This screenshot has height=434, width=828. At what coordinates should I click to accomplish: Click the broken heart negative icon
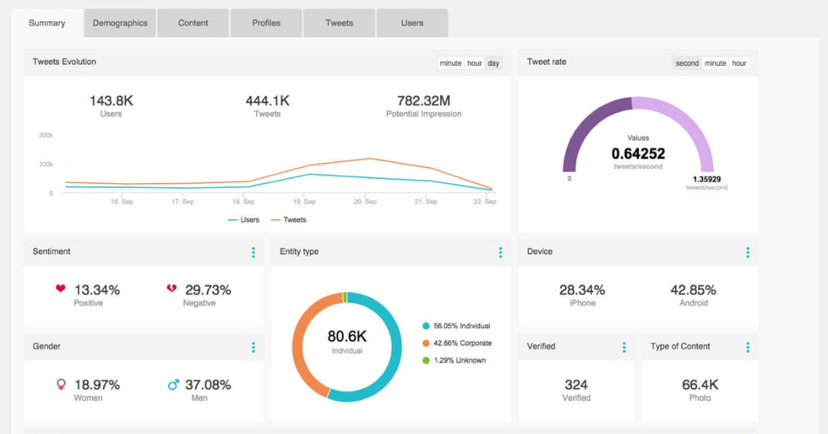click(171, 289)
